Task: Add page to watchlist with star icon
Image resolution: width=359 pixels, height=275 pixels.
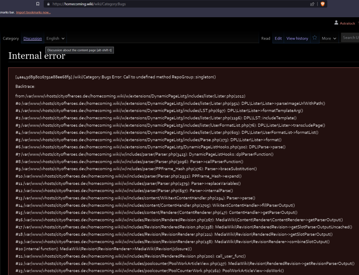Action: [x=315, y=38]
